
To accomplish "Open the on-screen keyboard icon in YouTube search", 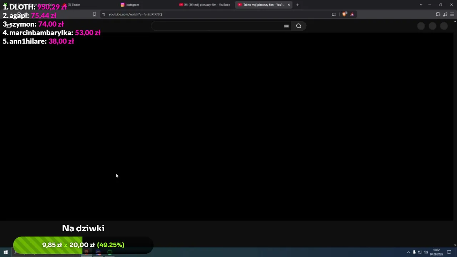I will (286, 26).
